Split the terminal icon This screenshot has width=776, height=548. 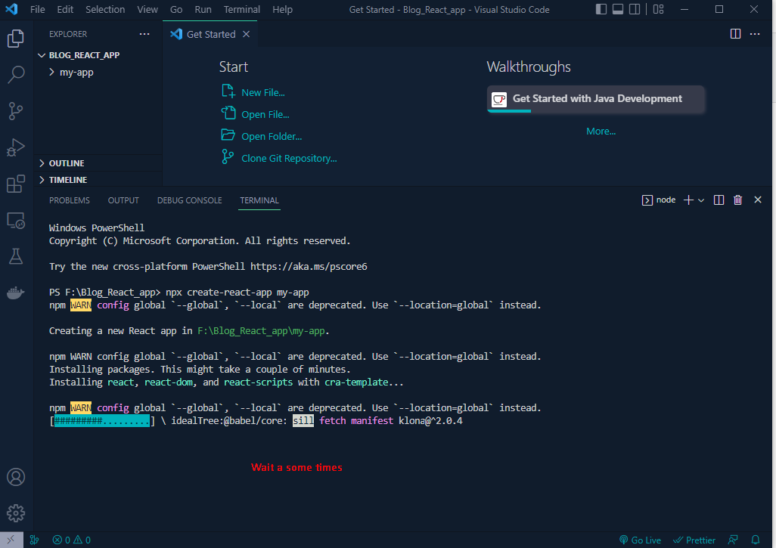(719, 200)
